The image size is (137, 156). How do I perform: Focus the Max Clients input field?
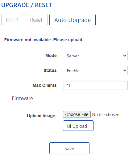(95, 85)
